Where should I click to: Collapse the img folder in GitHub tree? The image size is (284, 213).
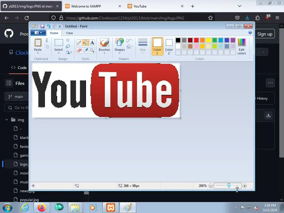click(7, 120)
